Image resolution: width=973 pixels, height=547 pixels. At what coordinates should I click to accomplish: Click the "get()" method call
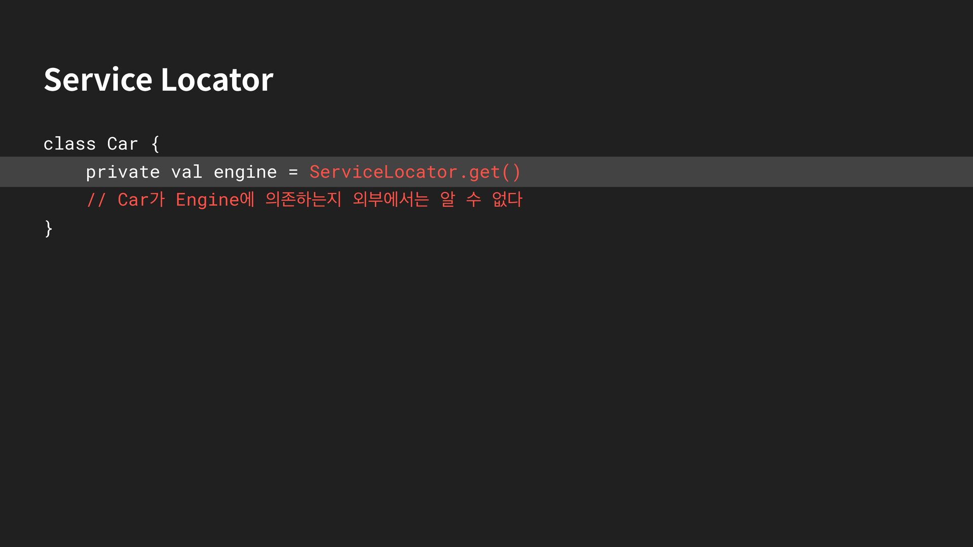coord(495,172)
